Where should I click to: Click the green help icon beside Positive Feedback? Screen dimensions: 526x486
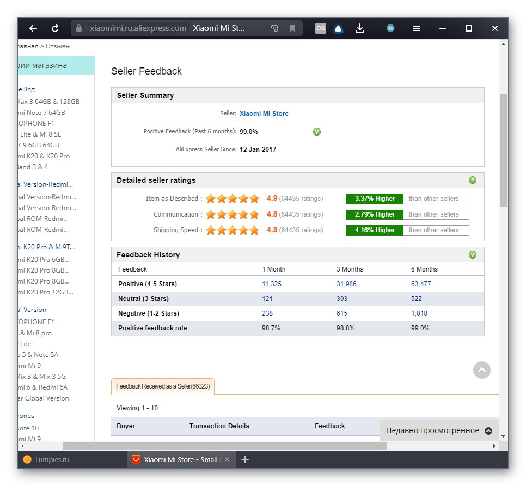317,132
